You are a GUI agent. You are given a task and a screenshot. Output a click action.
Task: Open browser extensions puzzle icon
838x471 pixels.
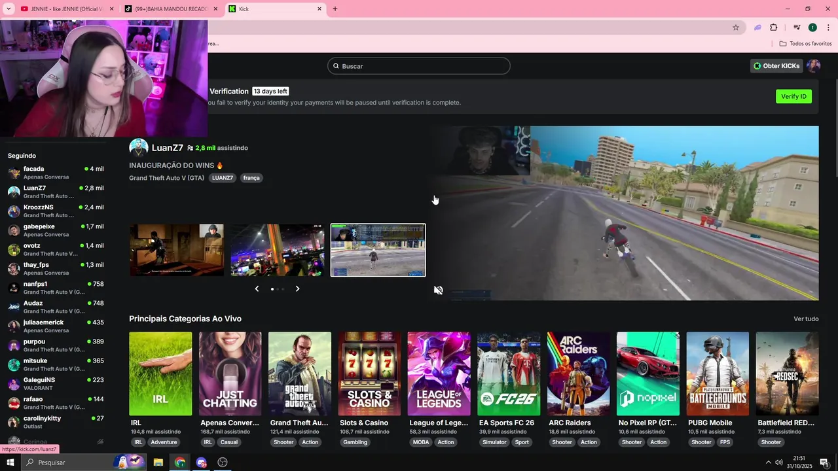[x=774, y=27]
